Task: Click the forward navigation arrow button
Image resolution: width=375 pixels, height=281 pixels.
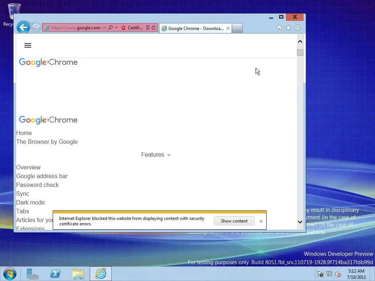Action: point(36,27)
